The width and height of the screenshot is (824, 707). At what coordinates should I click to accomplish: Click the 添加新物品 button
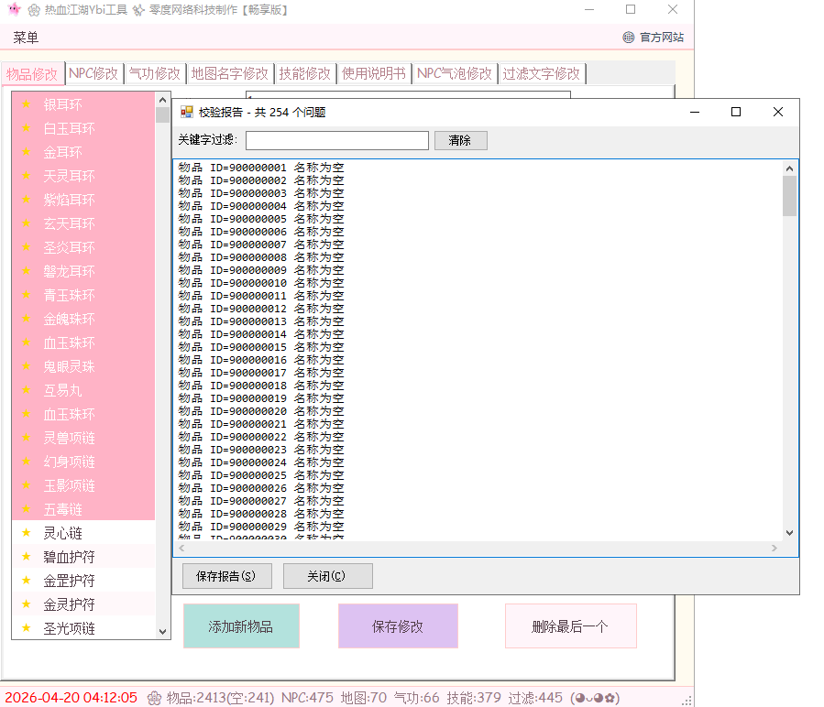coord(241,626)
